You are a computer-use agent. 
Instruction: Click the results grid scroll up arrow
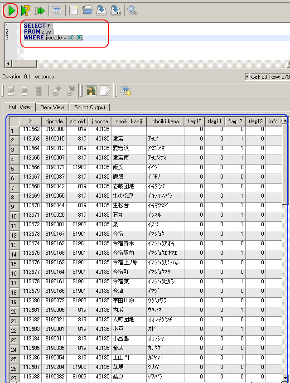coord(285,121)
